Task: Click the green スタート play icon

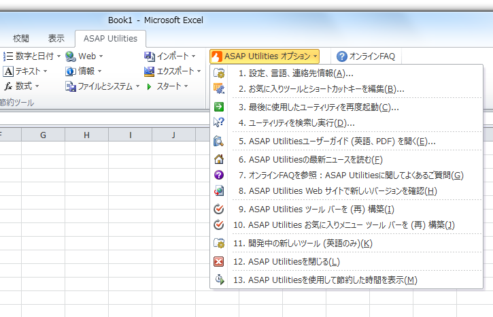Action: coord(149,86)
